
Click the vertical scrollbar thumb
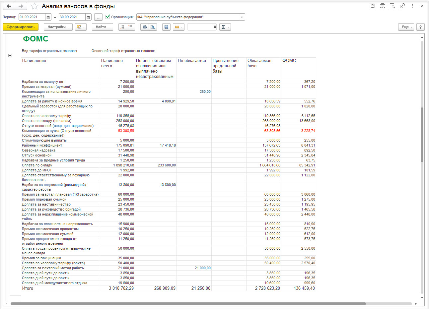click(422, 134)
